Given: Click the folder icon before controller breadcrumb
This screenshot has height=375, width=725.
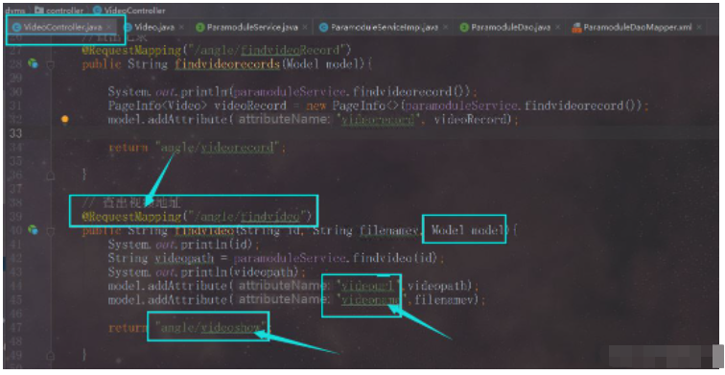Looking at the screenshot, I should 38,11.
